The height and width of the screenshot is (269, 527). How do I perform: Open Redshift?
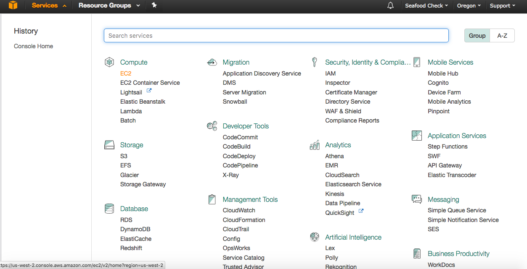pos(131,248)
